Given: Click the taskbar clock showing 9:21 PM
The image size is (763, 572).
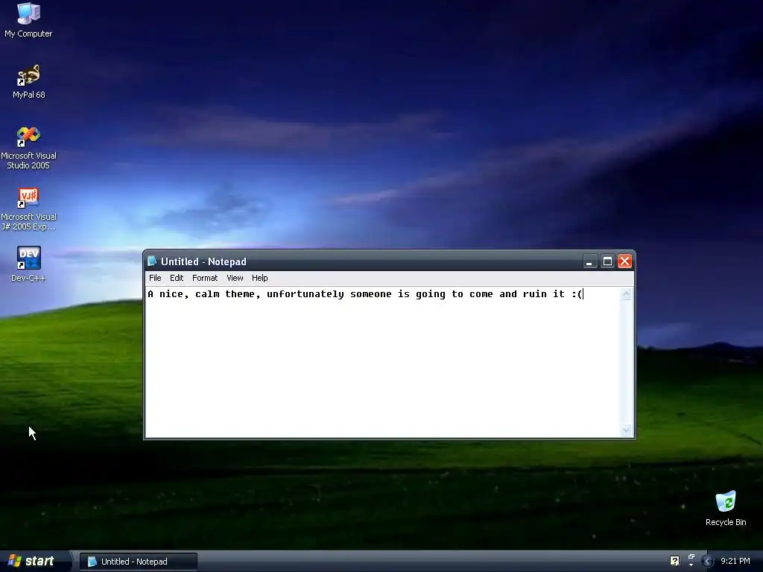Looking at the screenshot, I should pyautogui.click(x=735, y=561).
